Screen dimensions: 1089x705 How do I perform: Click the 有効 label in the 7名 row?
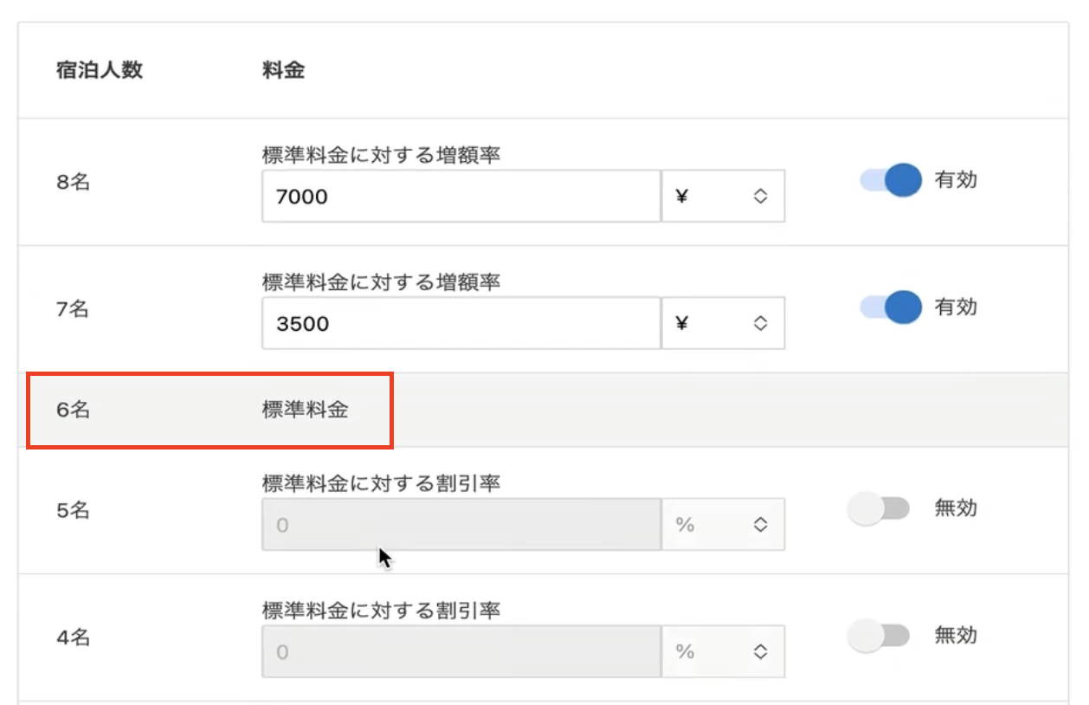coord(956,307)
